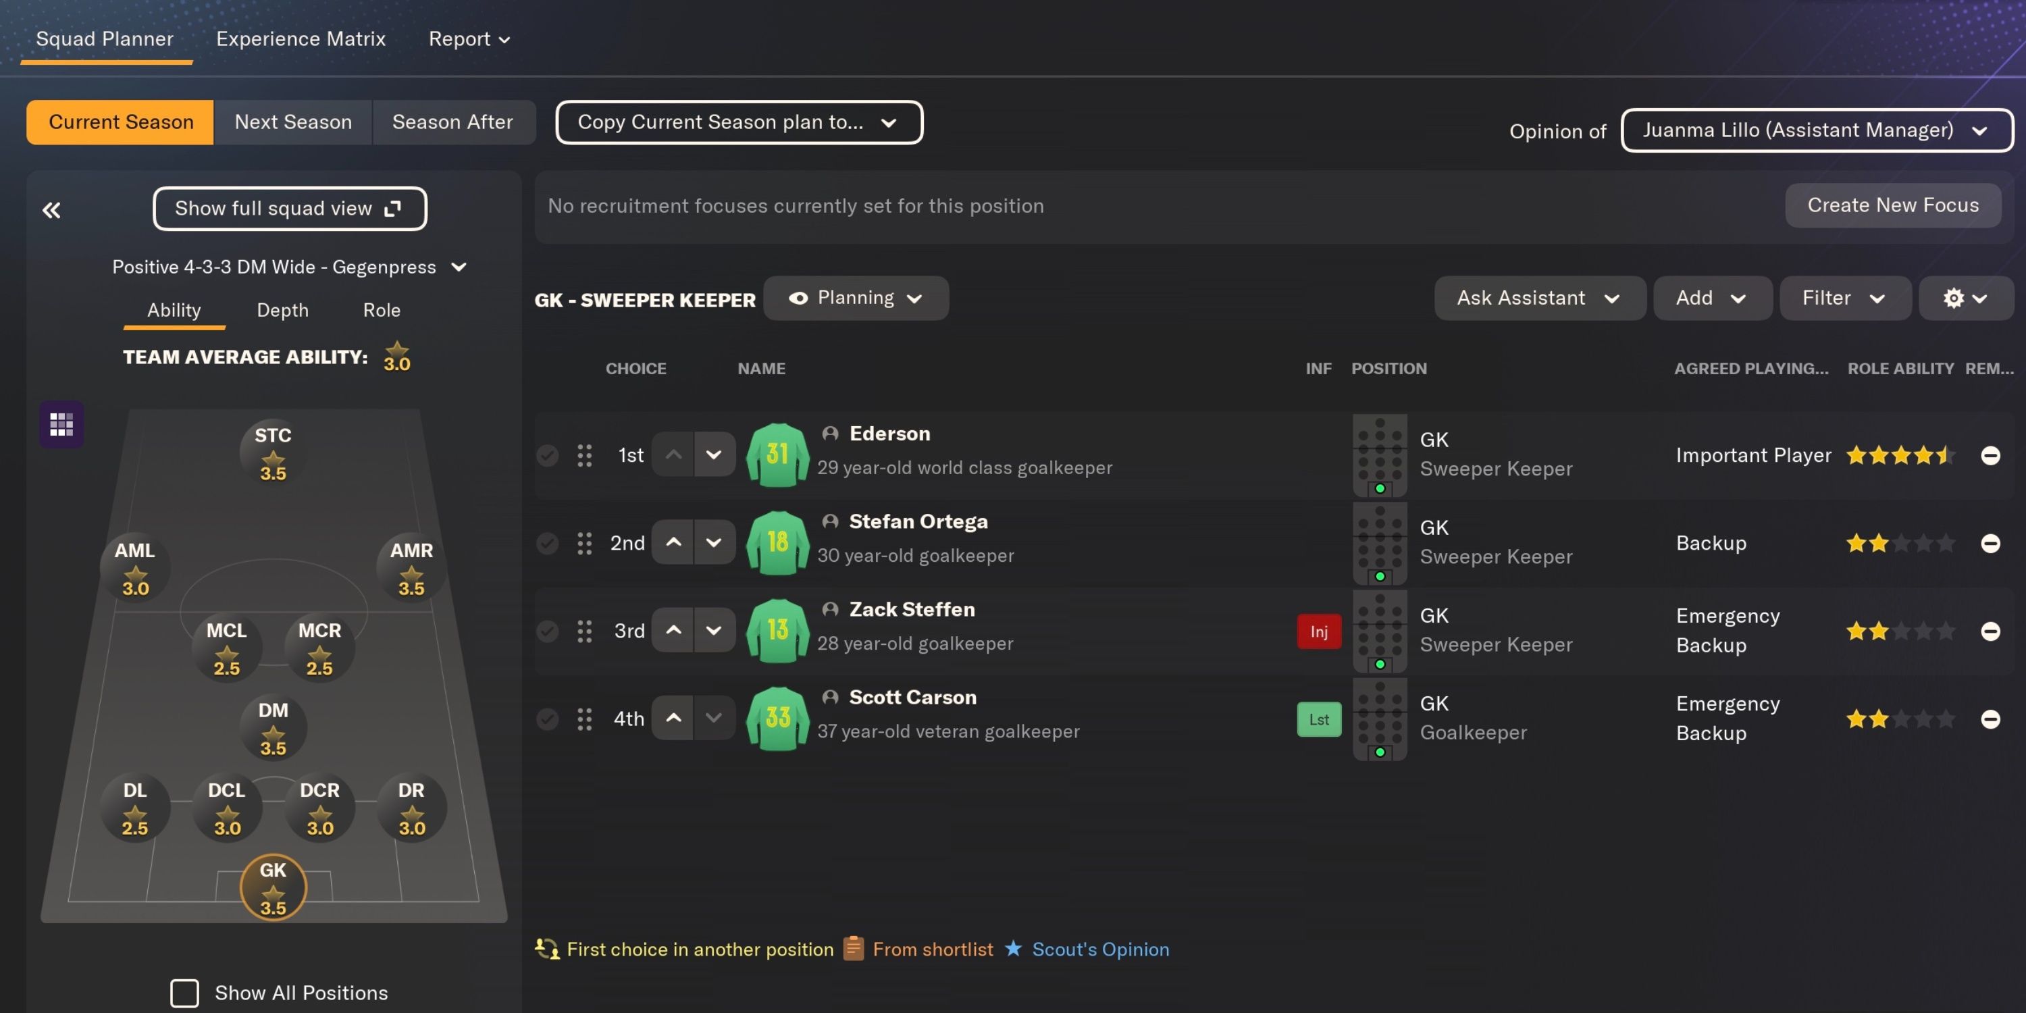
Task: Click Create New Focus
Action: pos(1893,205)
